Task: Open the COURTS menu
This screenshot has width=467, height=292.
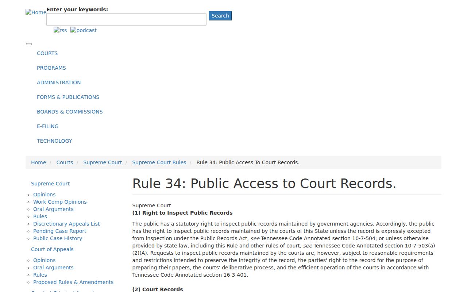Action: pyautogui.click(x=47, y=53)
